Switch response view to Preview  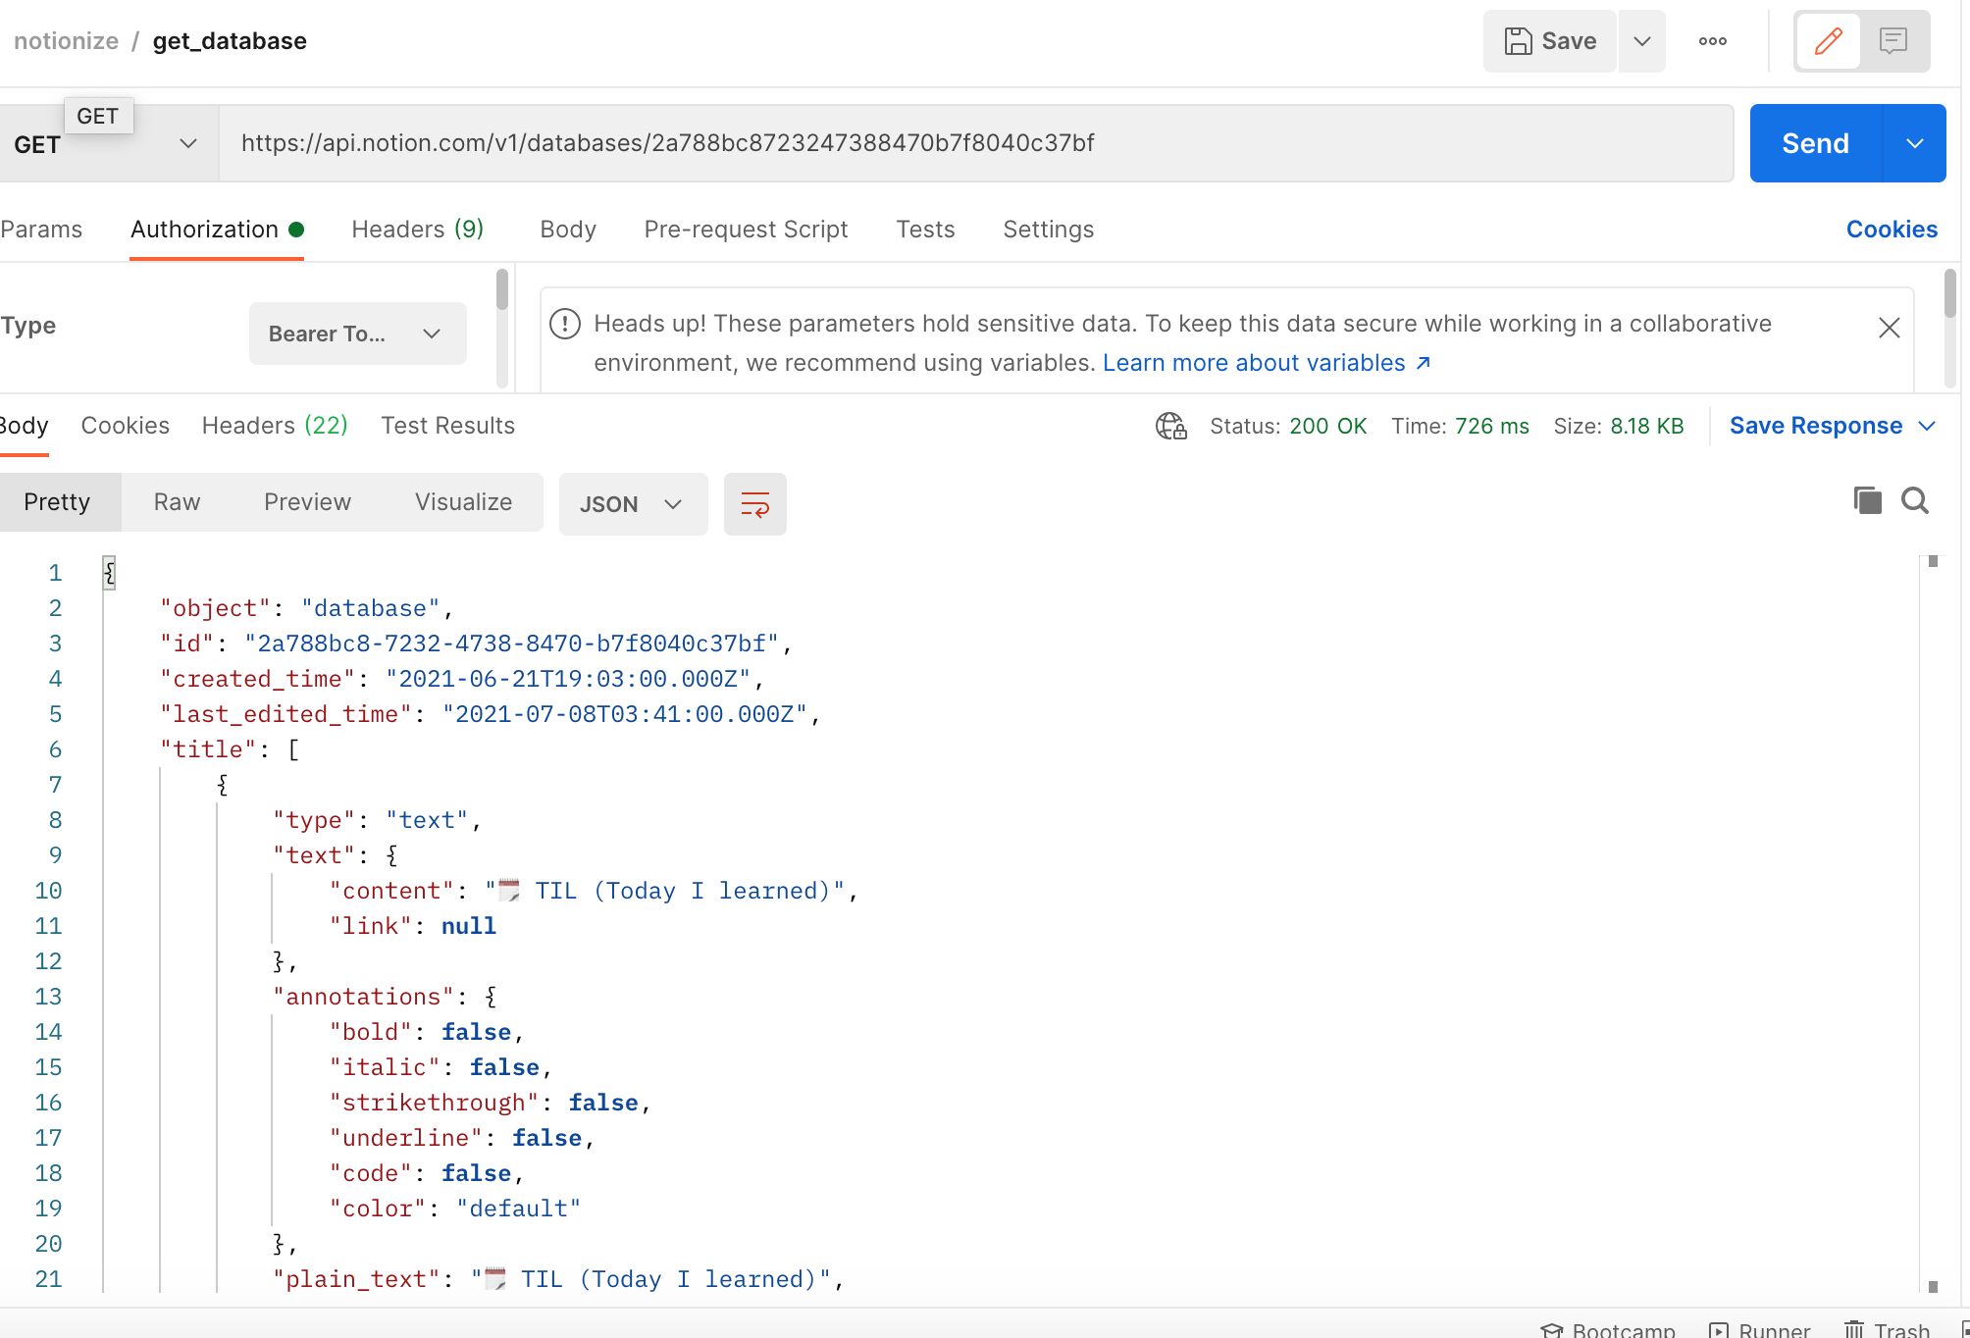click(307, 502)
